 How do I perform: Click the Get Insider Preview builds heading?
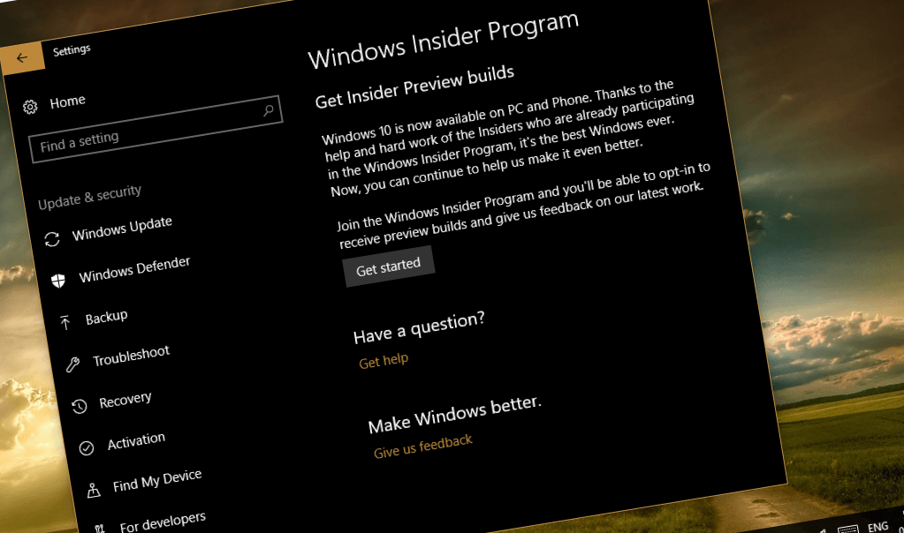pyautogui.click(x=414, y=86)
